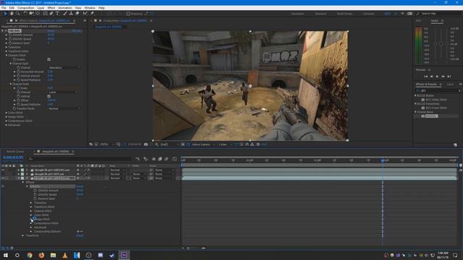This screenshot has height=260, width=463.
Task: Open the Transfer Mode Normal dropdown
Action: point(64,108)
